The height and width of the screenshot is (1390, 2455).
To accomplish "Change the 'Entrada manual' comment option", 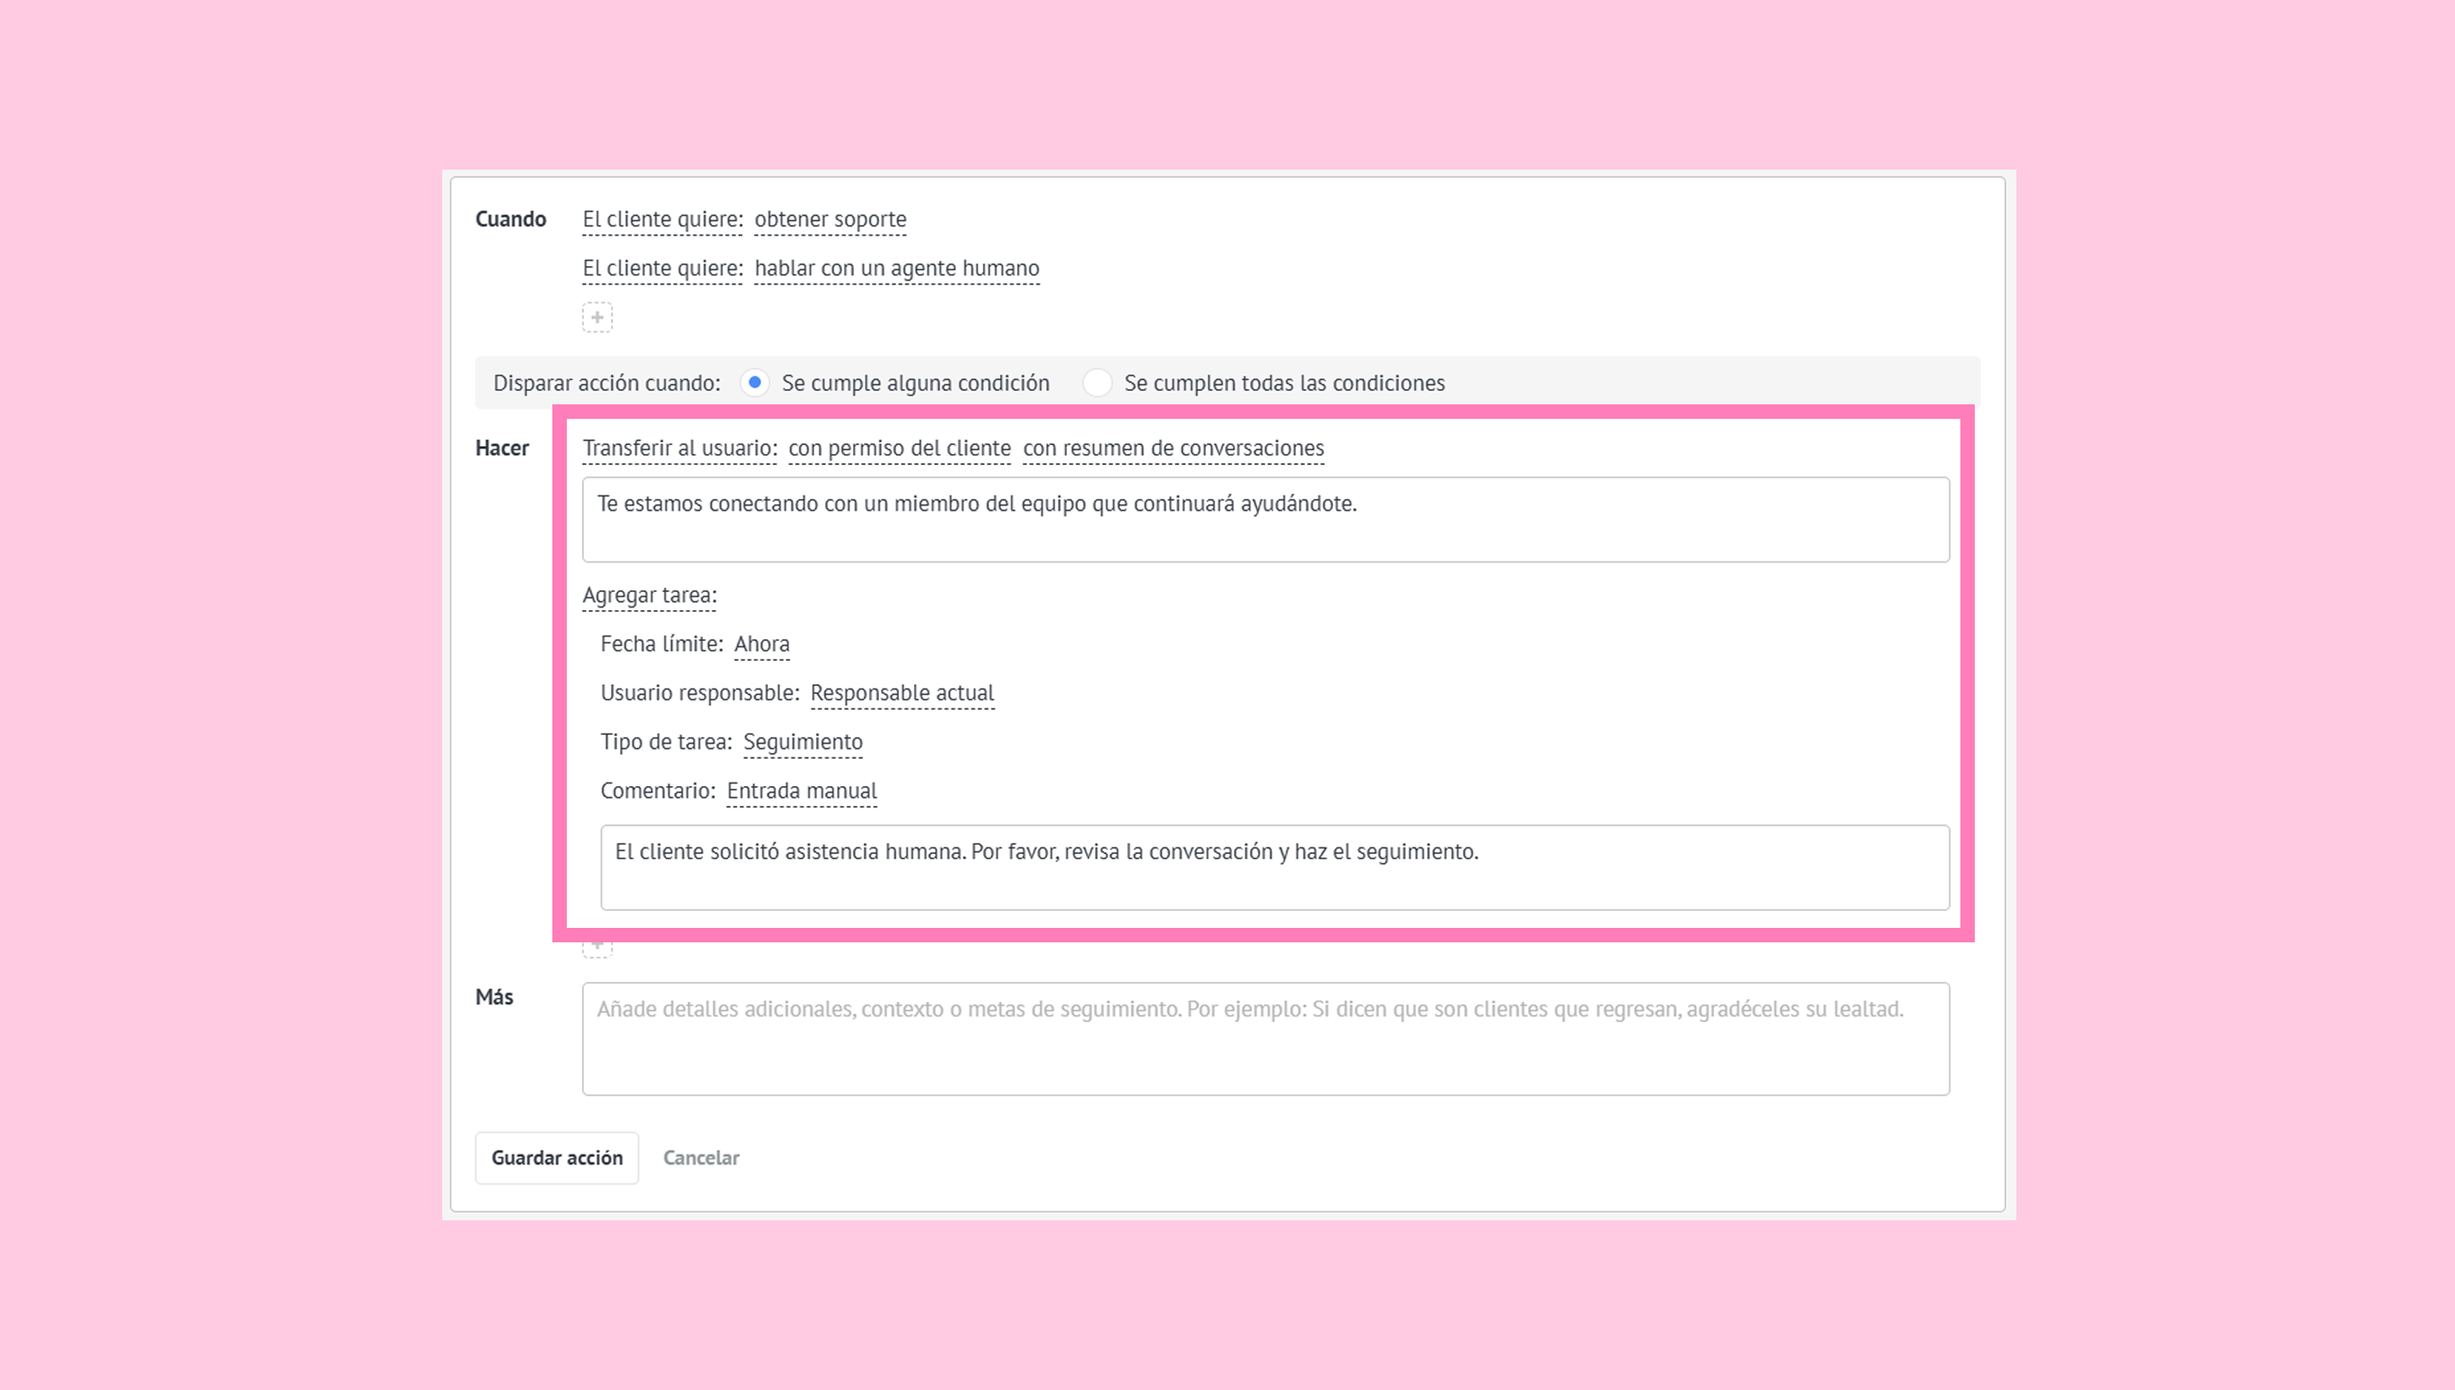I will coord(801,792).
